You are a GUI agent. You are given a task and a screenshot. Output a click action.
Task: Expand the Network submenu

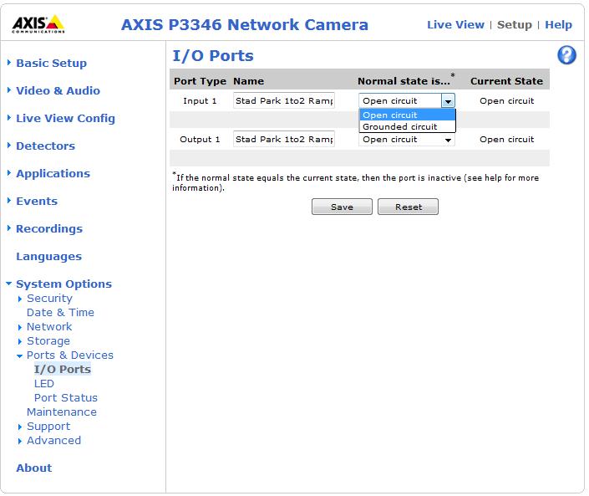[49, 327]
